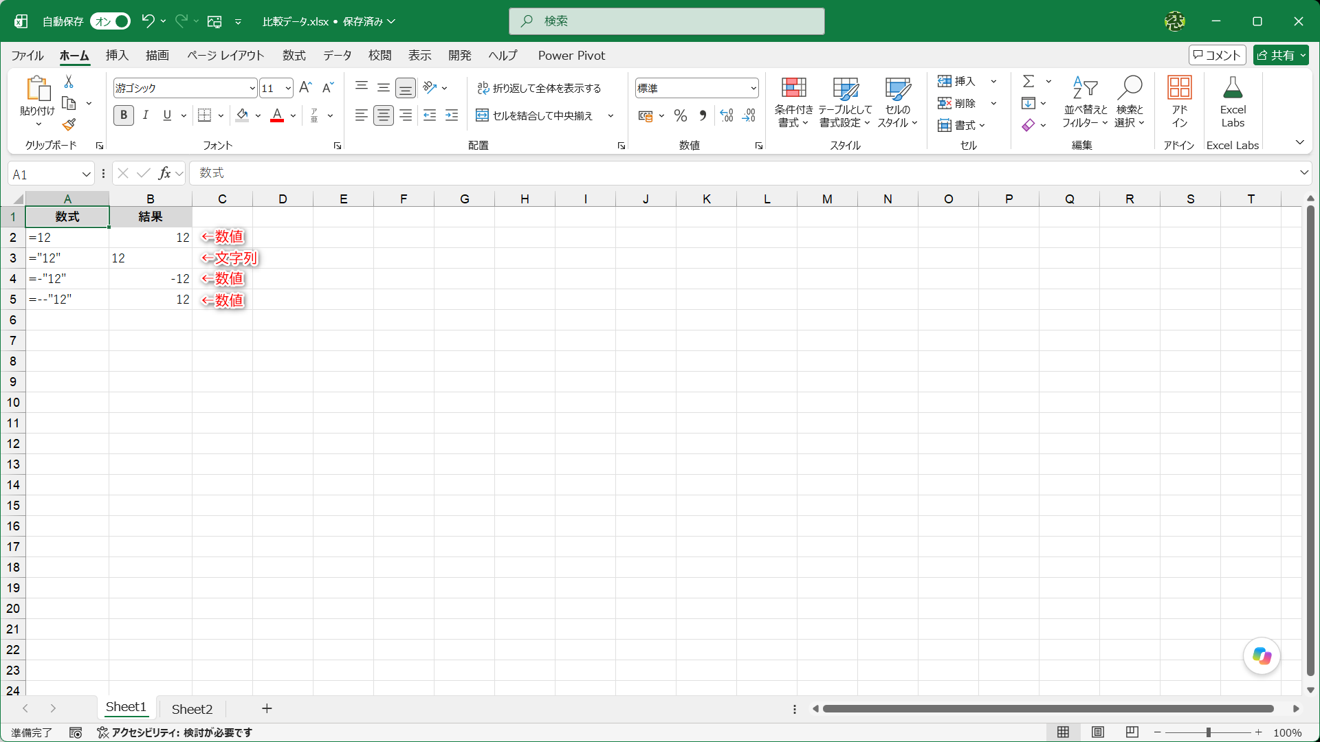The height and width of the screenshot is (742, 1320).
Task: Expand the Name Box A1 dropdown
Action: click(86, 175)
